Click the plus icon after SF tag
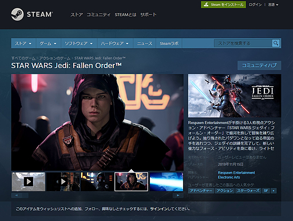Viewport: 293px width, 221px height. pyautogui.click(x=274, y=191)
